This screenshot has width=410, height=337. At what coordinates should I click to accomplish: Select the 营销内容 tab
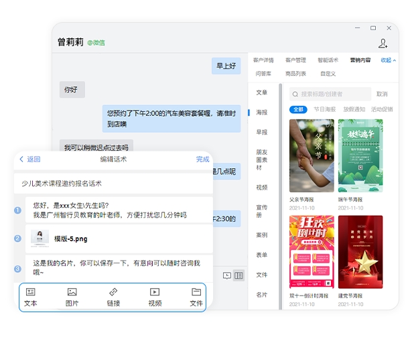(360, 60)
